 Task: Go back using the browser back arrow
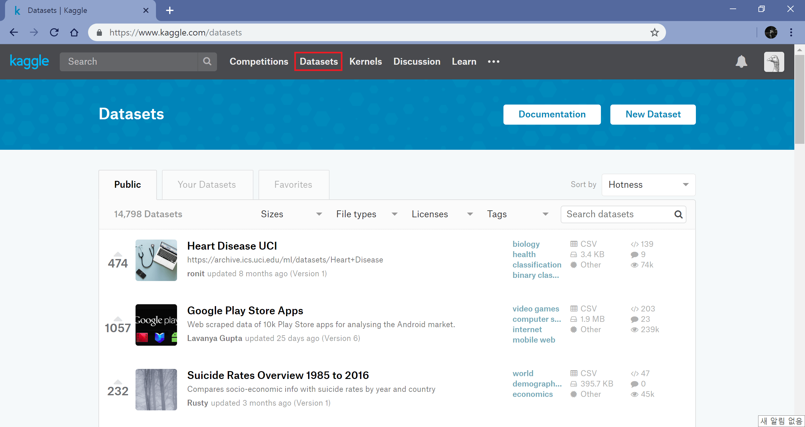(x=14, y=32)
